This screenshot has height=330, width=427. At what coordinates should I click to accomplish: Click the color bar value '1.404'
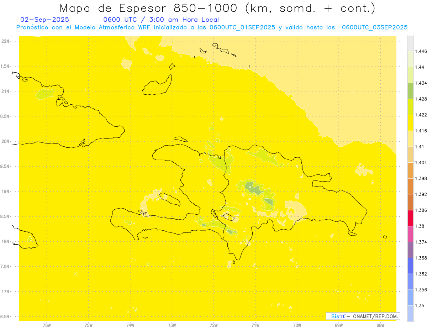(421, 162)
